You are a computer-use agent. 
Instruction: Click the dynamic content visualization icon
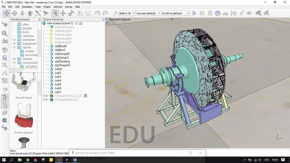pos(115,13)
